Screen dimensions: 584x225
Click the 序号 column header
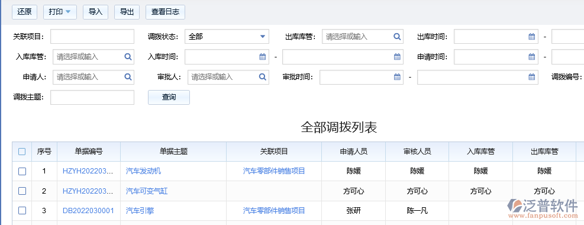[x=44, y=152]
